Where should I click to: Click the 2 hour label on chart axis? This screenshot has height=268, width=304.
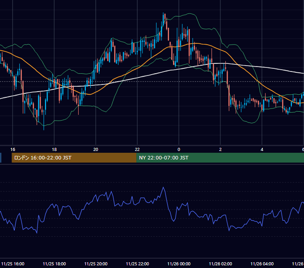220,150
